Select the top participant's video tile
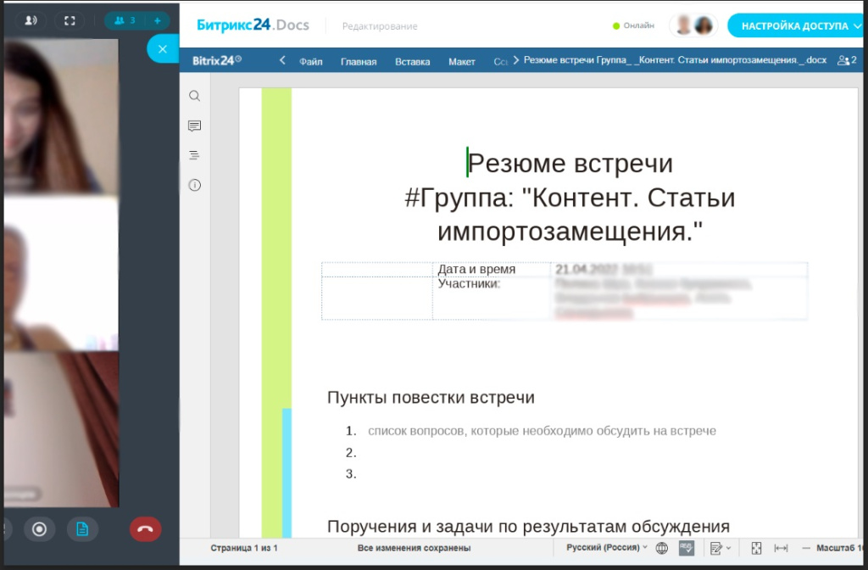 (61, 116)
